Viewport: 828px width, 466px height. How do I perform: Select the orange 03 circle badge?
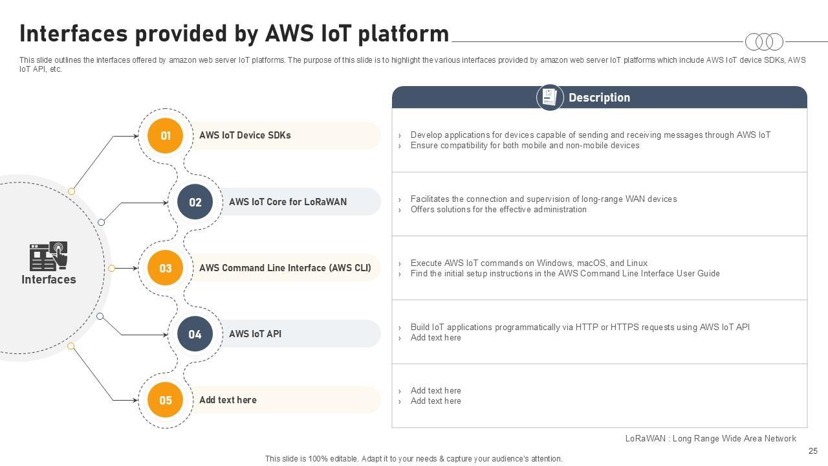[x=166, y=268]
